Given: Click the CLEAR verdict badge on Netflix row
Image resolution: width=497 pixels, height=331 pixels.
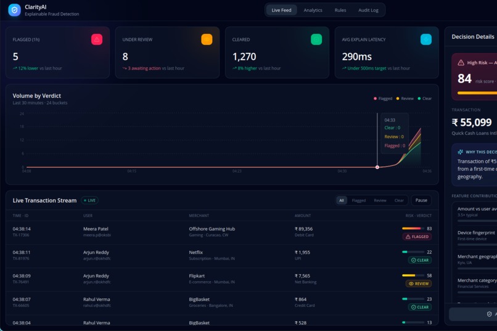Looking at the screenshot, I should click(x=420, y=260).
